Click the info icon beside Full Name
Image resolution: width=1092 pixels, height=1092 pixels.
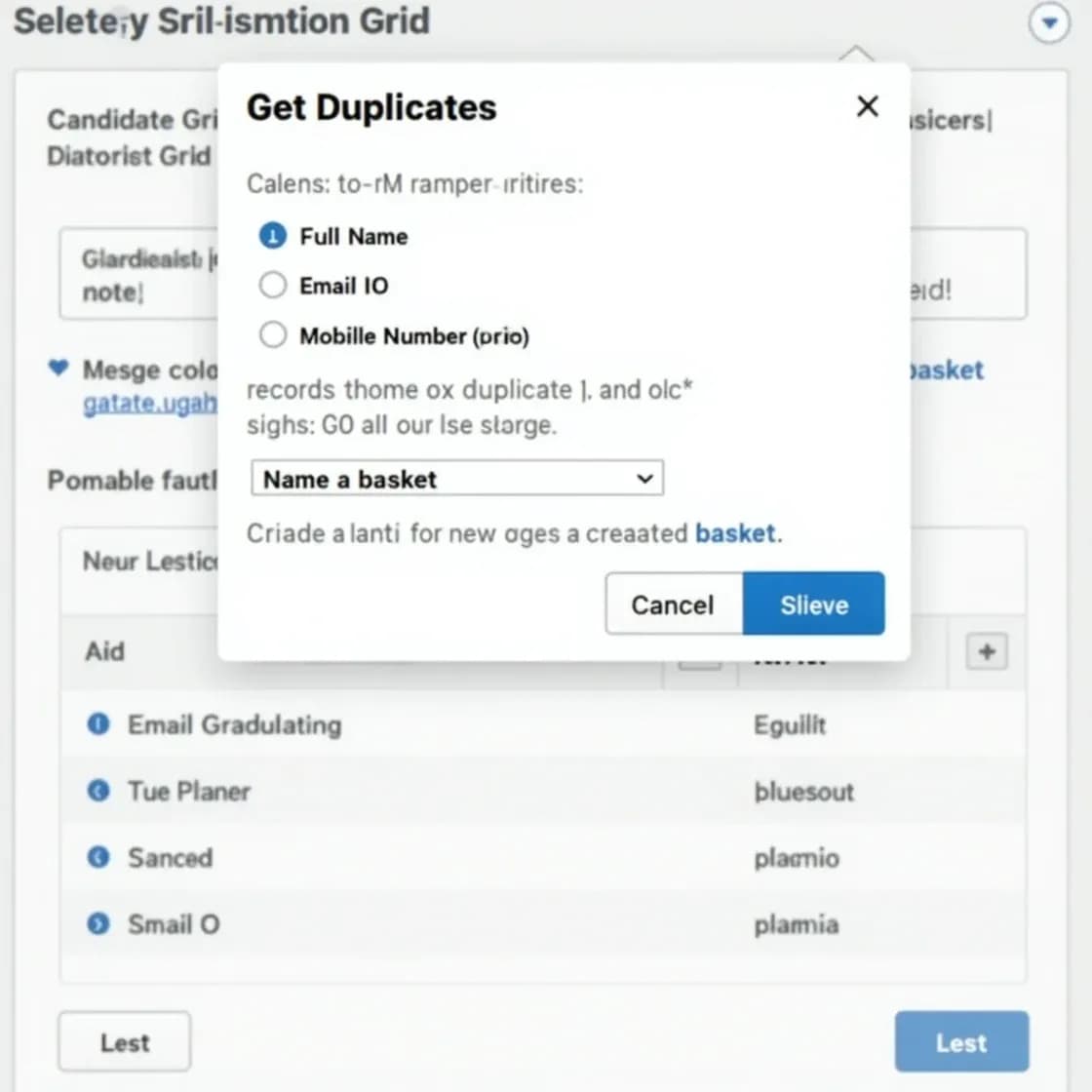pyautogui.click(x=272, y=235)
